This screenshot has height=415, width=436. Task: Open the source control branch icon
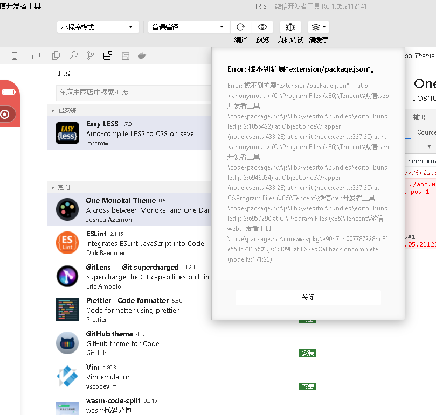[91, 55]
